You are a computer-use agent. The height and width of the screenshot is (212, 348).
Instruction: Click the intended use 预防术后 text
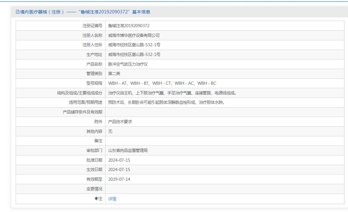coord(167,103)
